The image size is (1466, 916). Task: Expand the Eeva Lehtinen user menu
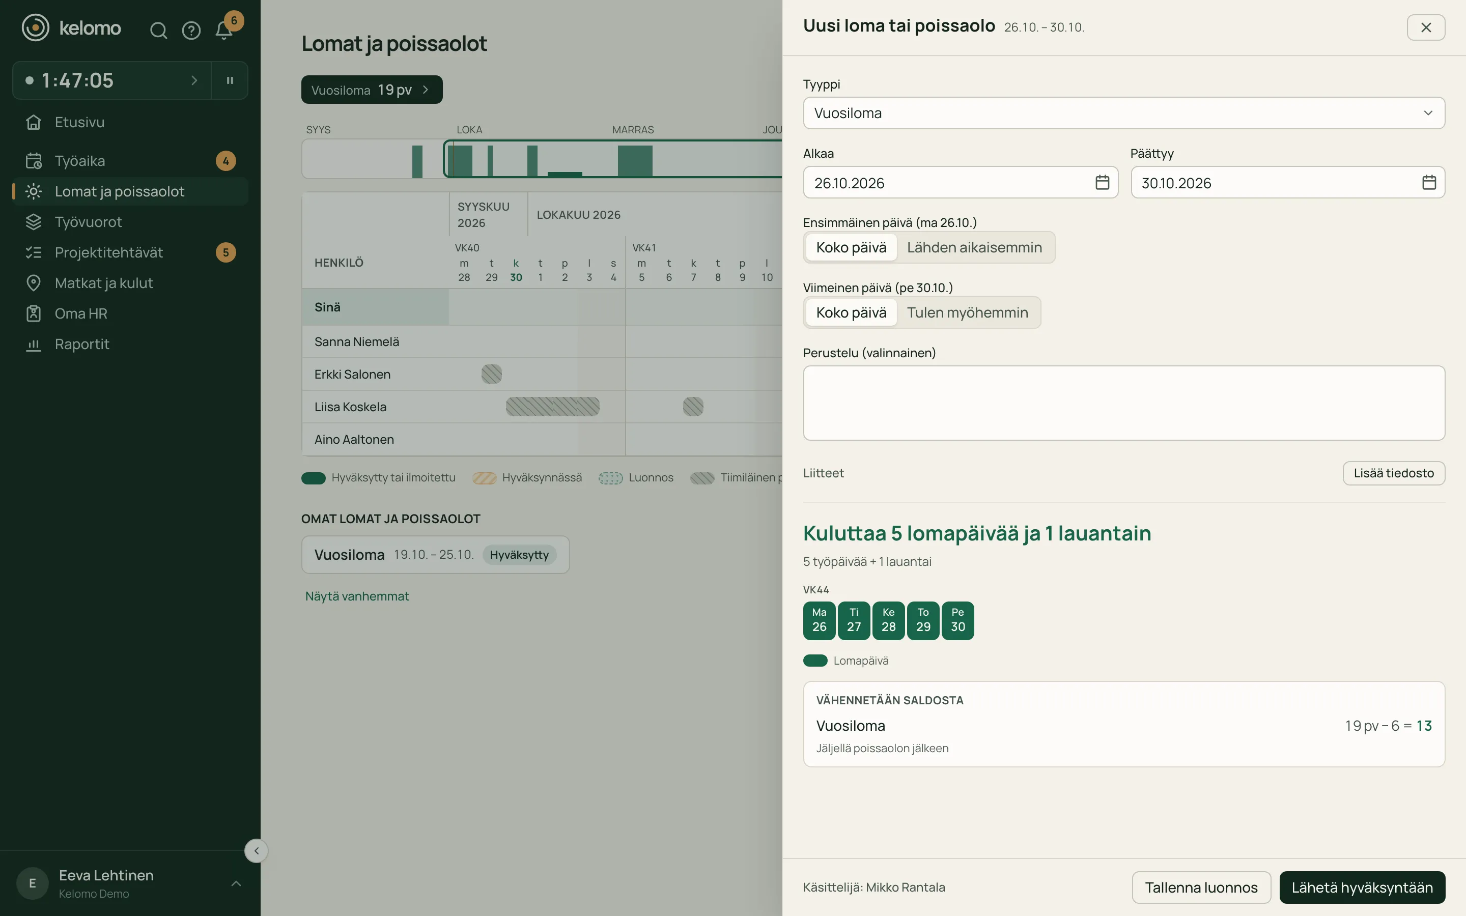pyautogui.click(x=130, y=883)
